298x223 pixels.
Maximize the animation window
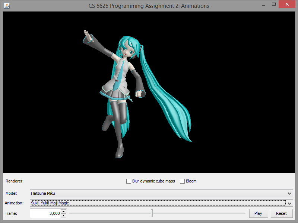(274, 4)
